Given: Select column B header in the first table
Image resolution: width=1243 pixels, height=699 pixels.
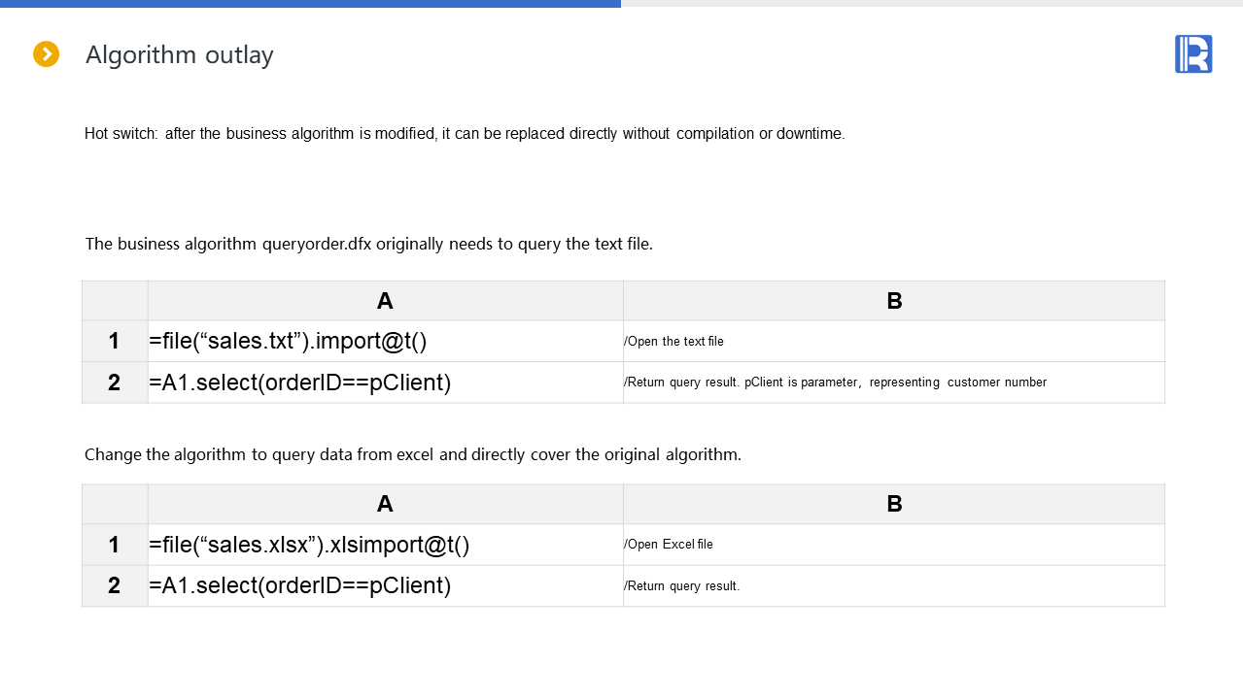Looking at the screenshot, I should point(894,301).
